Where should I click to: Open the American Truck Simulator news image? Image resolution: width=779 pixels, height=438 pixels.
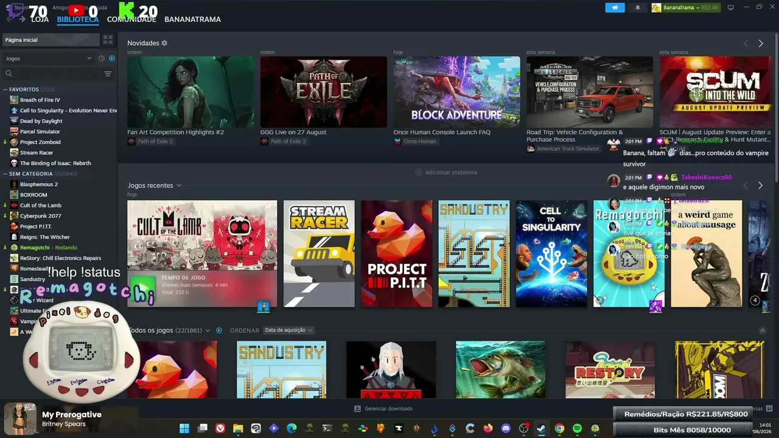tap(590, 92)
